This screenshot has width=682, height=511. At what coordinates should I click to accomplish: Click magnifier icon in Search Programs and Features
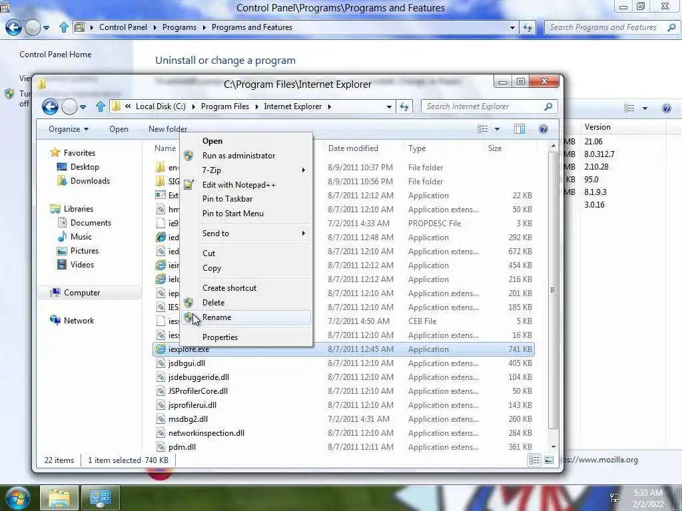pos(671,27)
